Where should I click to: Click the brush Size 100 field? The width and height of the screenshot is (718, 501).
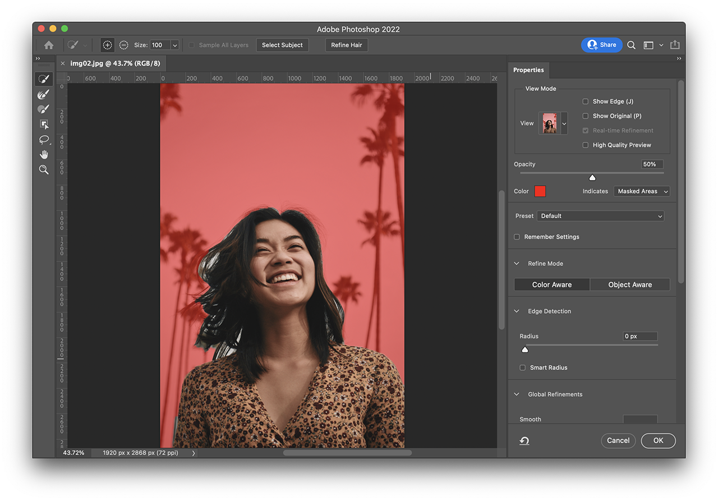coord(160,45)
